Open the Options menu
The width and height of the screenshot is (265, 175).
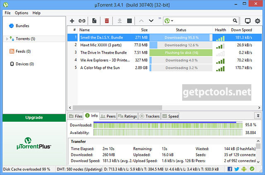point(22,13)
